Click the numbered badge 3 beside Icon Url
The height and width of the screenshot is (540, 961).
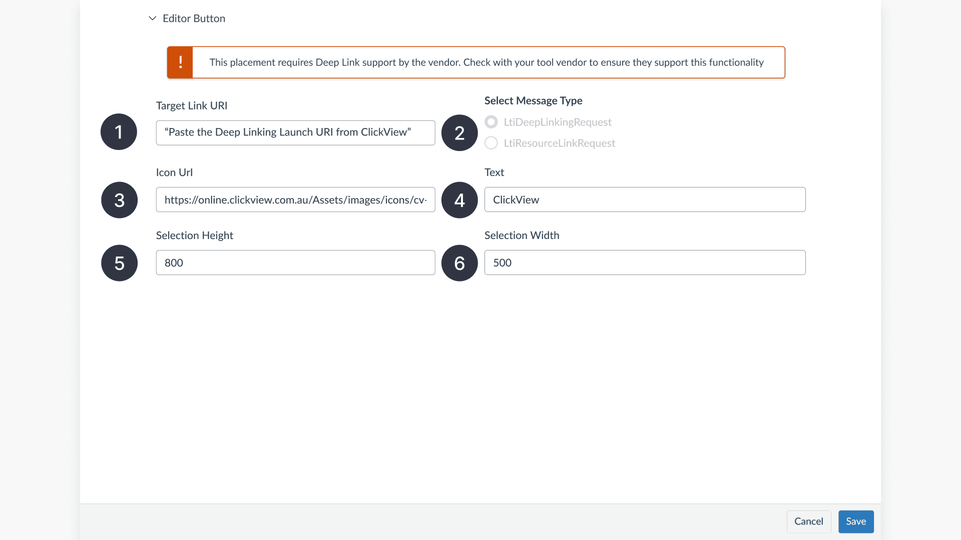[x=119, y=199]
